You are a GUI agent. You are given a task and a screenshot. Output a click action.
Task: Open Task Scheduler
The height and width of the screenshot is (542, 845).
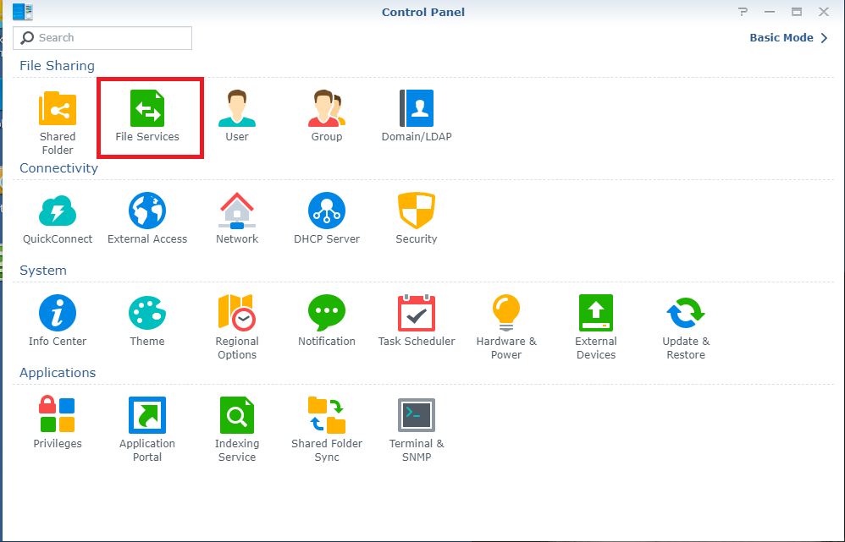[417, 315]
